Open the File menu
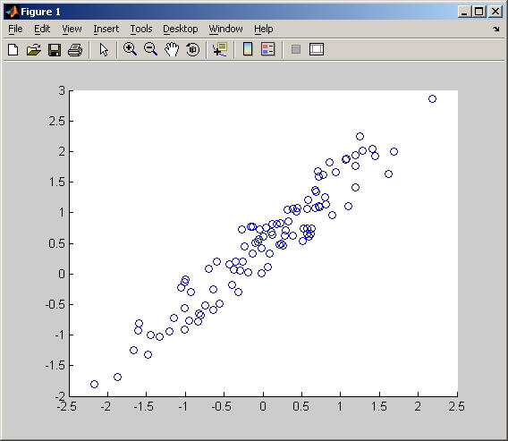This screenshot has width=508, height=441. (15, 29)
